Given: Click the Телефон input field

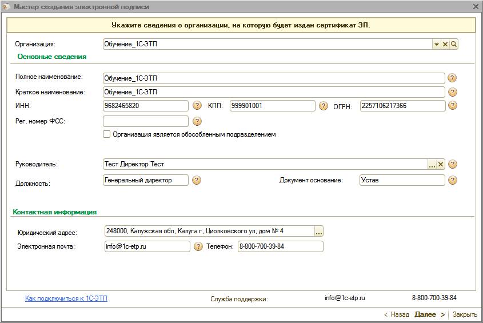Looking at the screenshot, I should (280, 246).
